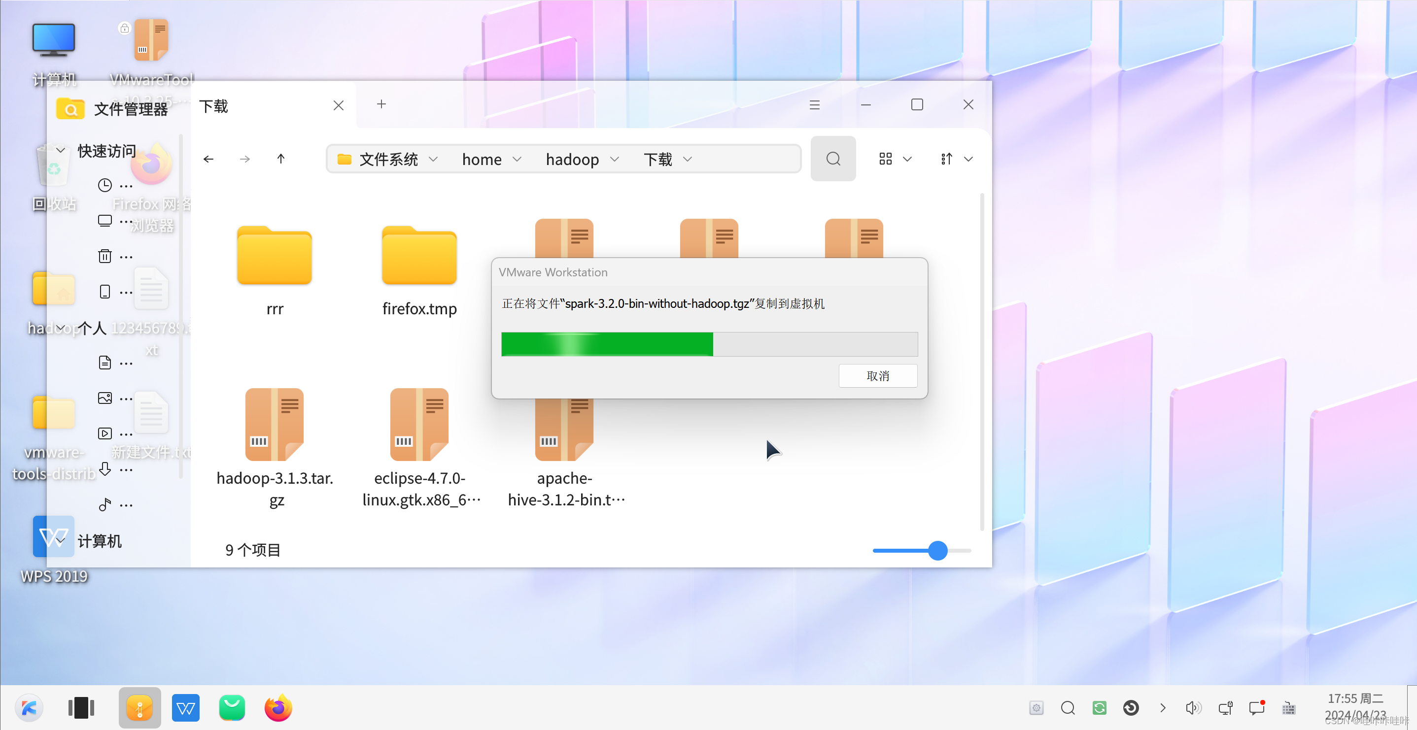This screenshot has width=1417, height=730.
Task: Open the sort order dropdown
Action: pos(968,159)
